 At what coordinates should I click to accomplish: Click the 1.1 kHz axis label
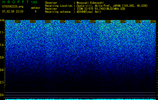click(2, 32)
